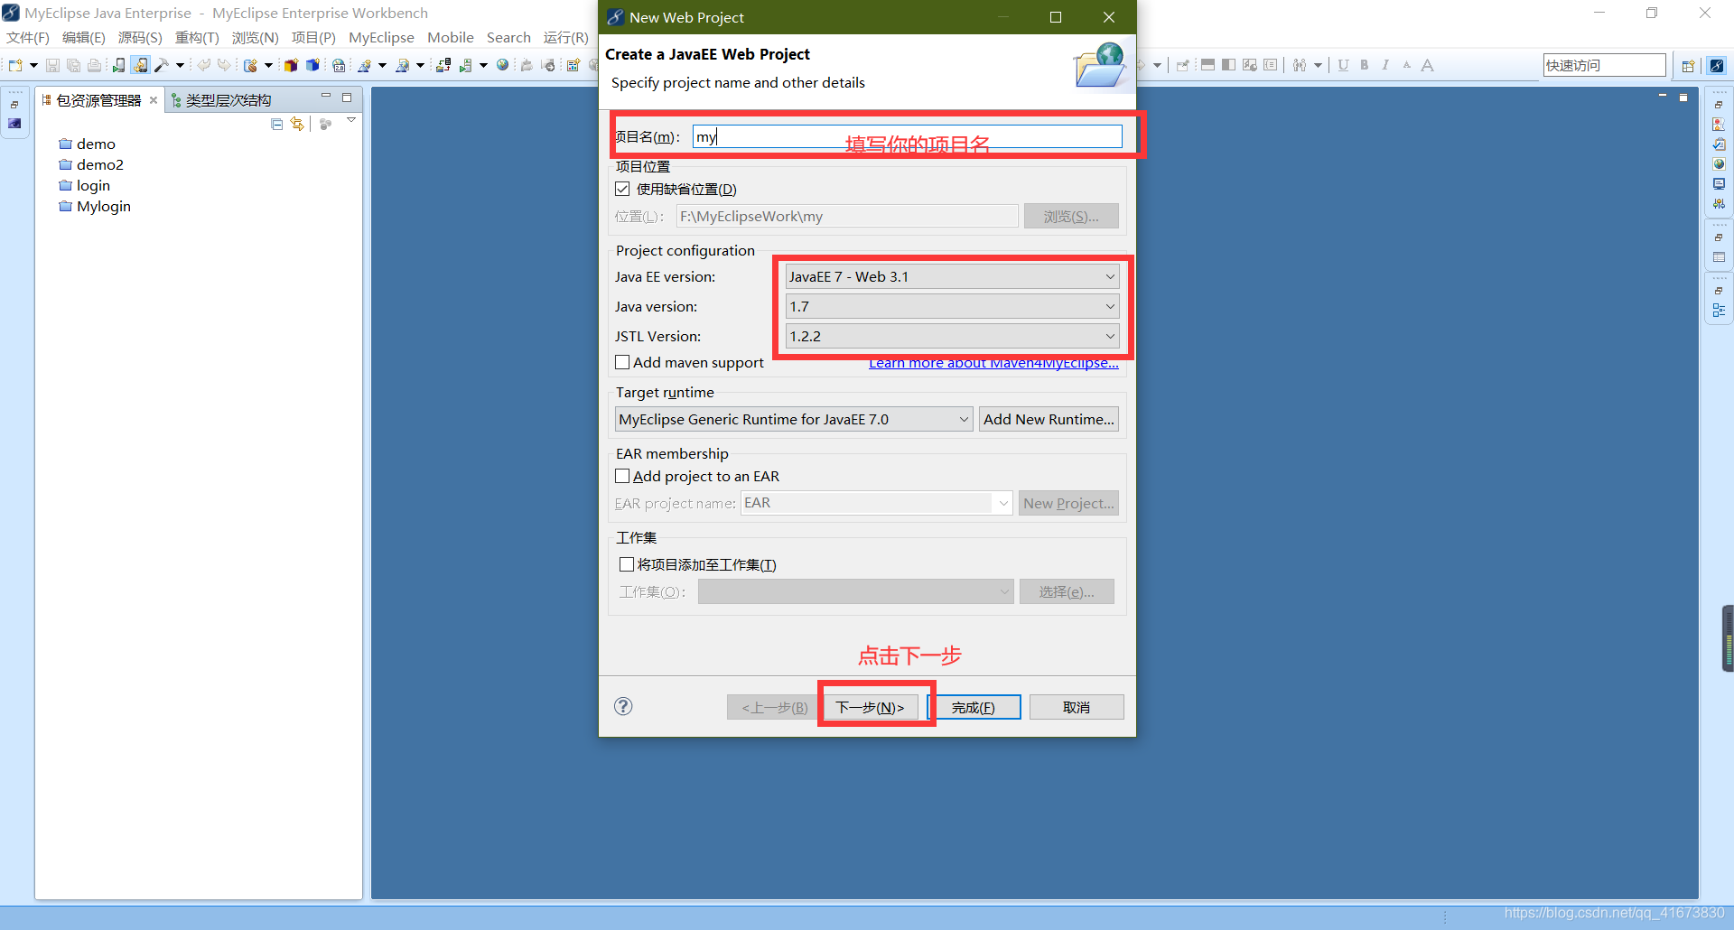
Task: Click the mobile run phone icon
Action: [x=118, y=65]
